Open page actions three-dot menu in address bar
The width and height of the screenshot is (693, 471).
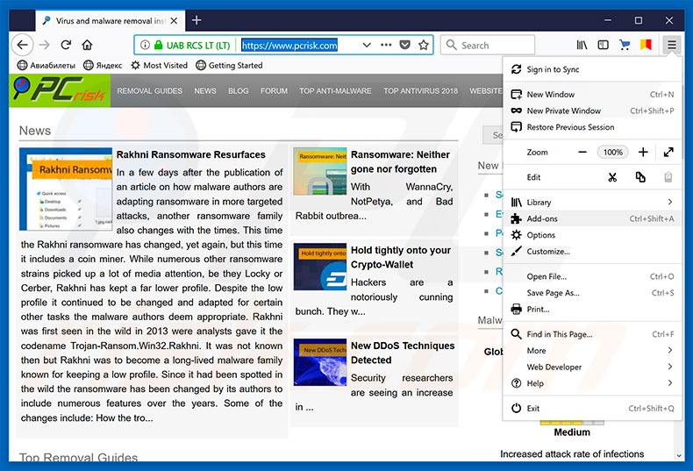384,45
